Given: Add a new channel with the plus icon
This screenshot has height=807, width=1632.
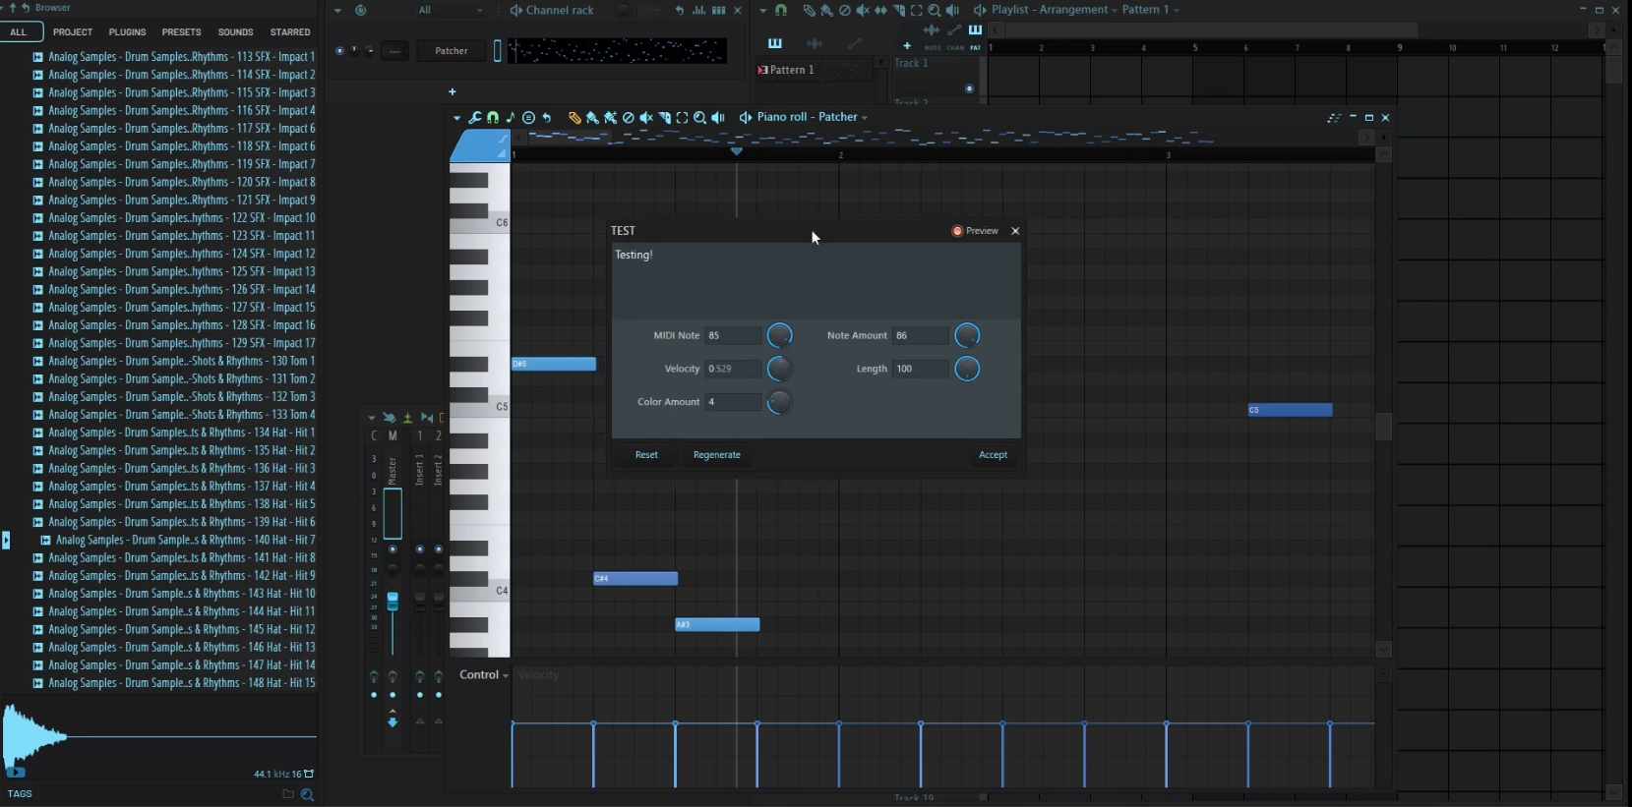Looking at the screenshot, I should (x=453, y=92).
